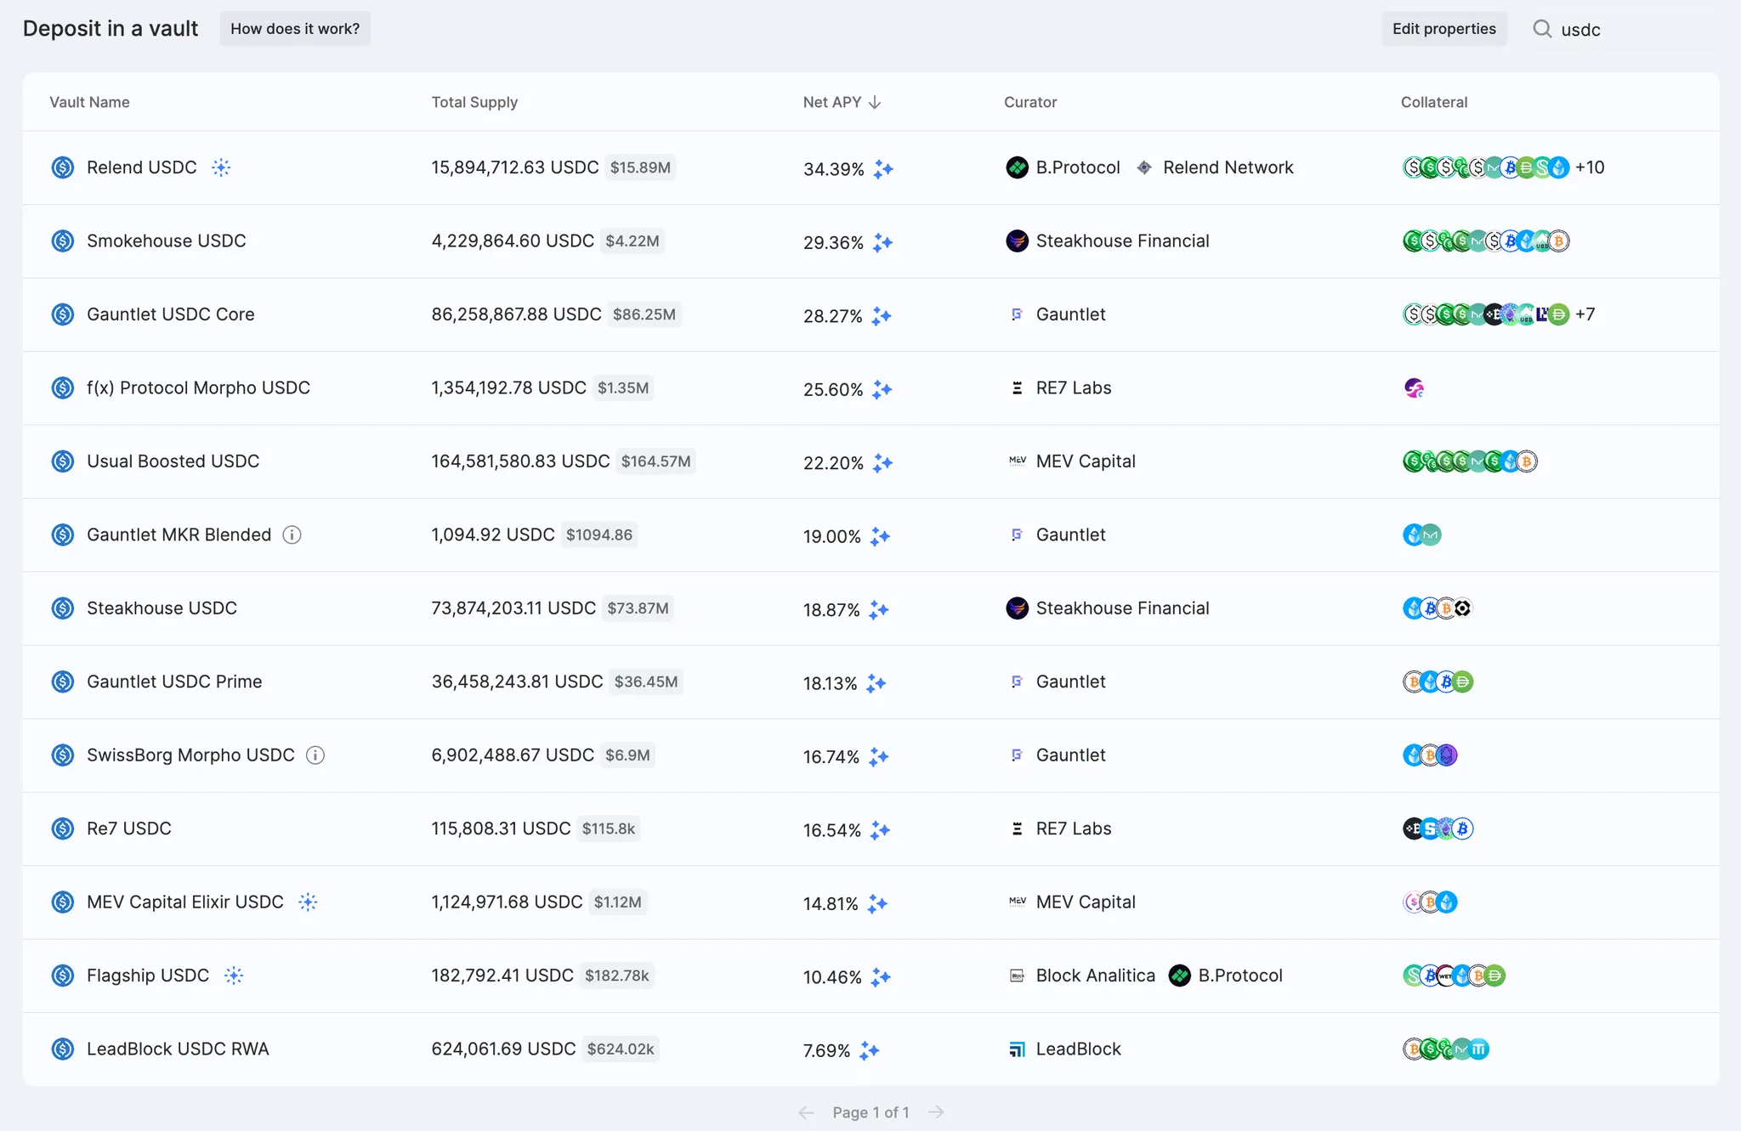This screenshot has width=1741, height=1131.
Task: Click the Gauntlet logo in Gauntlet USDC Core row
Action: coord(1017,314)
